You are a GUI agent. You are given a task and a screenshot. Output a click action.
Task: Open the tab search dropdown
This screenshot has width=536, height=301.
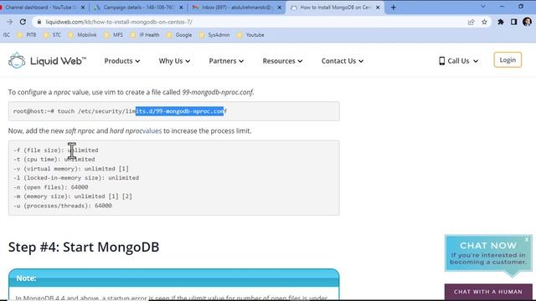483,7
